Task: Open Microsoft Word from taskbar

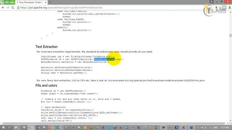Action: 38,127
